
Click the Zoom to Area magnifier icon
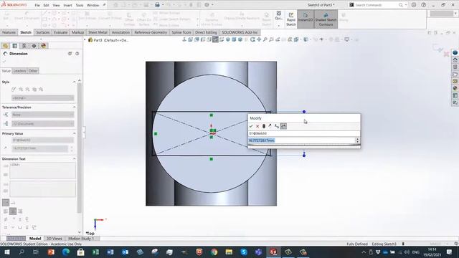click(x=271, y=39)
